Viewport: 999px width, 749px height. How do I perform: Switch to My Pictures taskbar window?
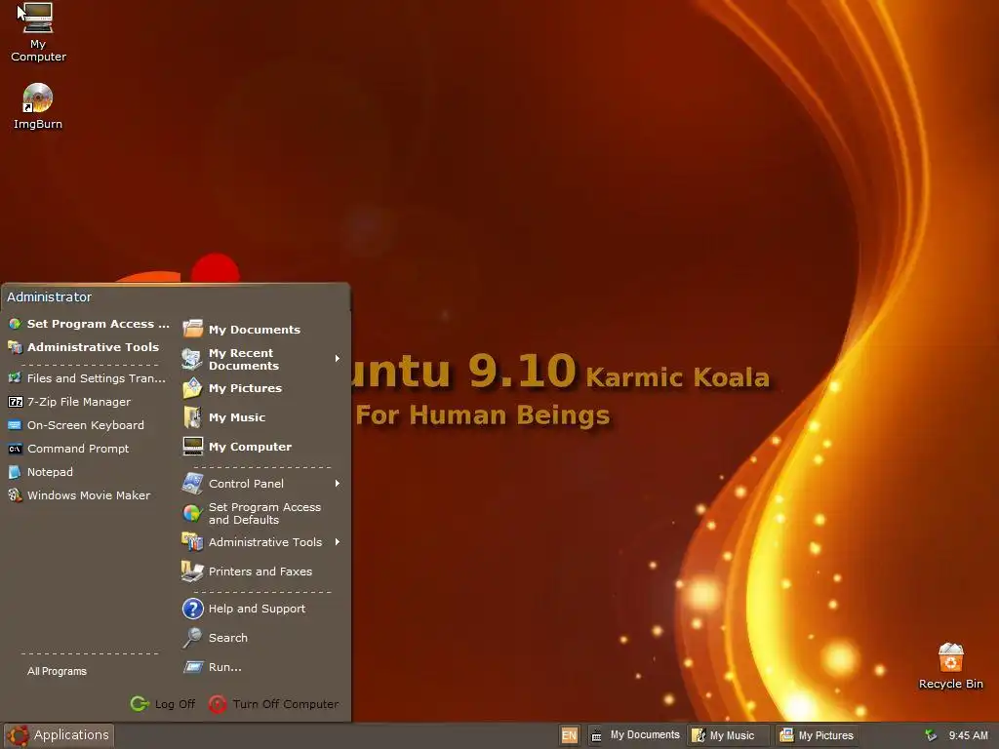(x=818, y=735)
